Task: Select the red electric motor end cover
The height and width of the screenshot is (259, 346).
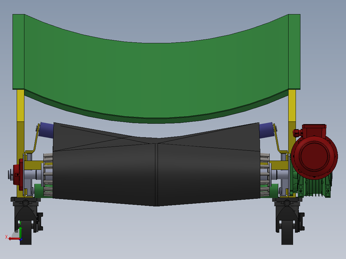Action: point(314,156)
